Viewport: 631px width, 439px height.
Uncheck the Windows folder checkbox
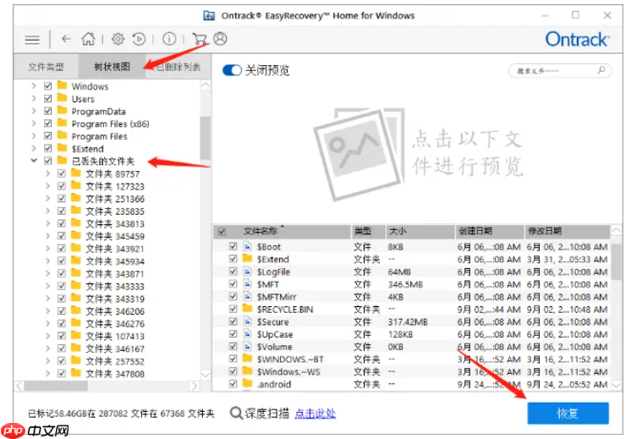tap(48, 85)
